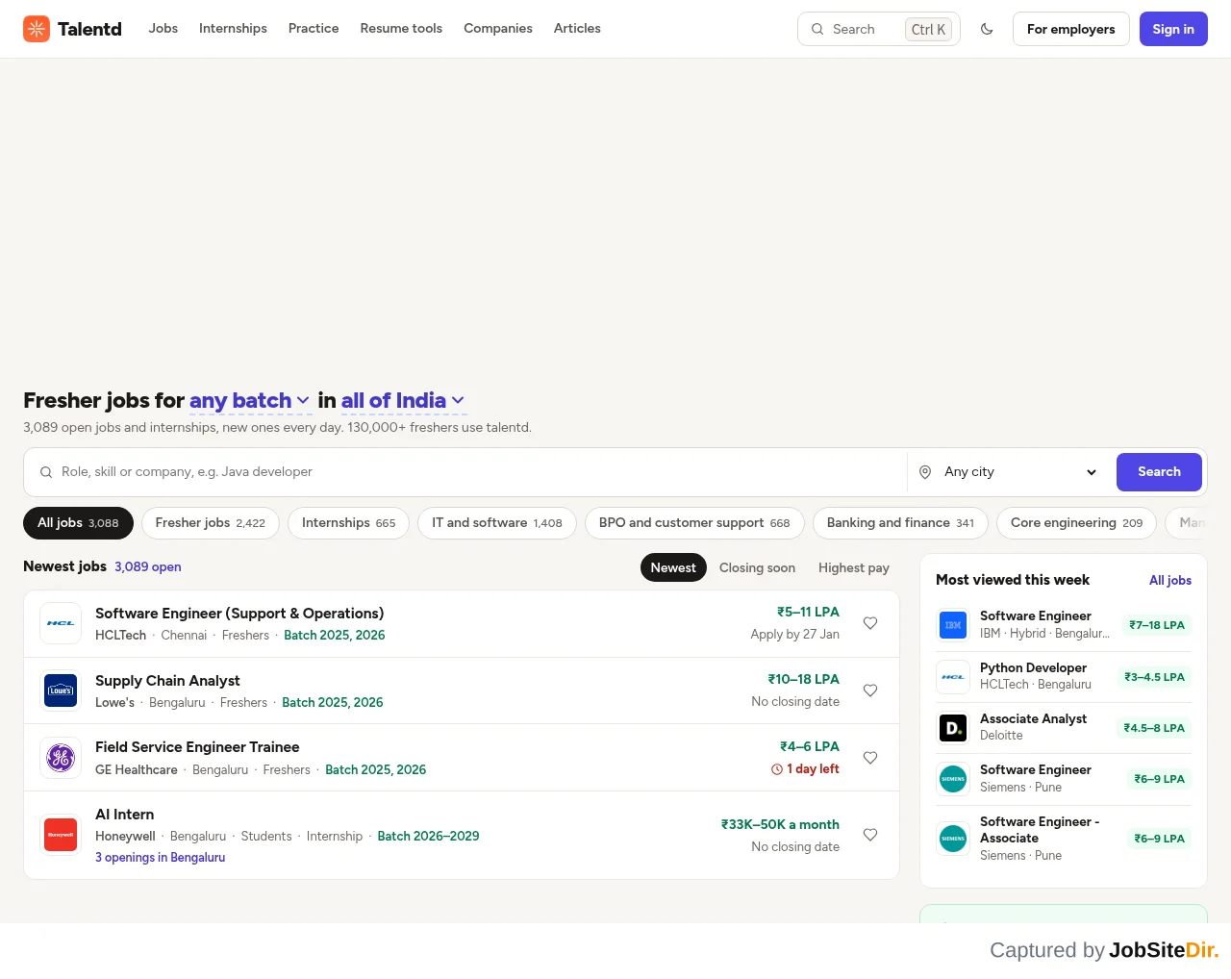Open 3 openings in Bengaluru link

161,858
